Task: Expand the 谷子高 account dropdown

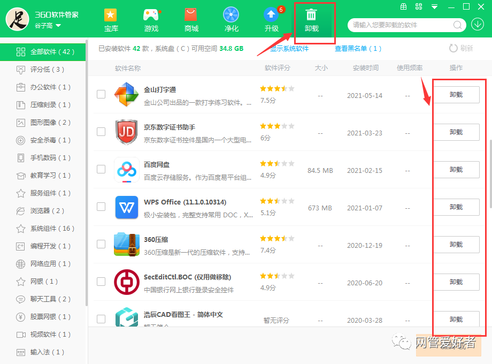Action: (x=58, y=26)
